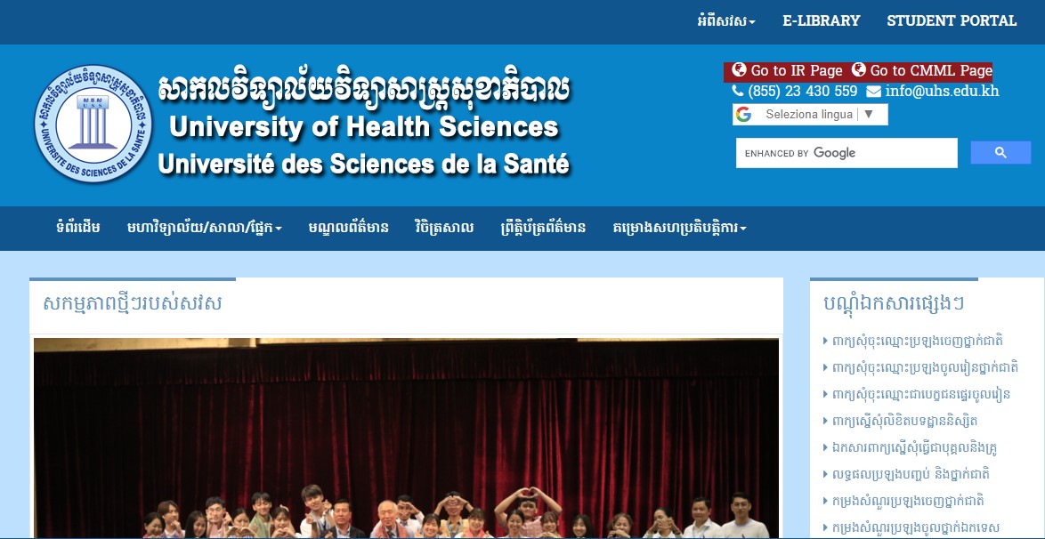This screenshot has width=1045, height=539.
Task: Click the info@uhs.edu.kh email link
Action: point(942,92)
